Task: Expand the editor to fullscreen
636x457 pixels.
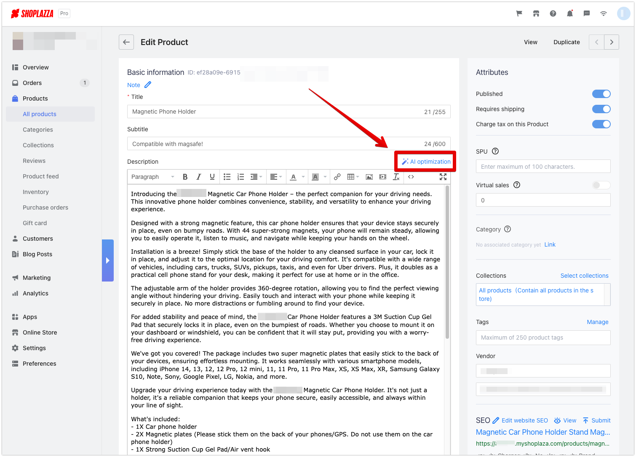Action: (443, 177)
